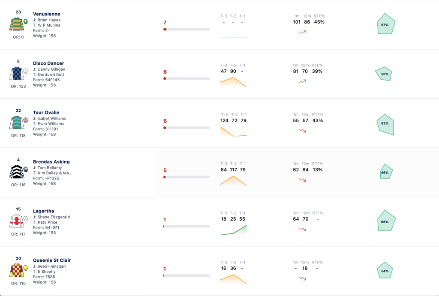
Task: Click Tour Ovalie's red downward trend arrow
Action: point(302,131)
